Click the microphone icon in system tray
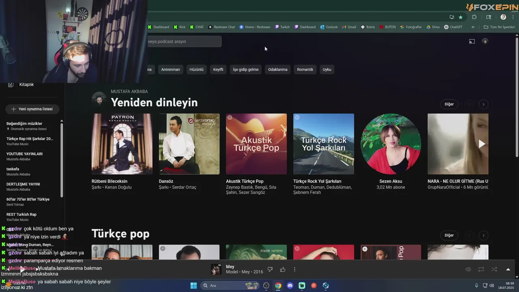Viewport: 519px width, 292px height. [476, 286]
